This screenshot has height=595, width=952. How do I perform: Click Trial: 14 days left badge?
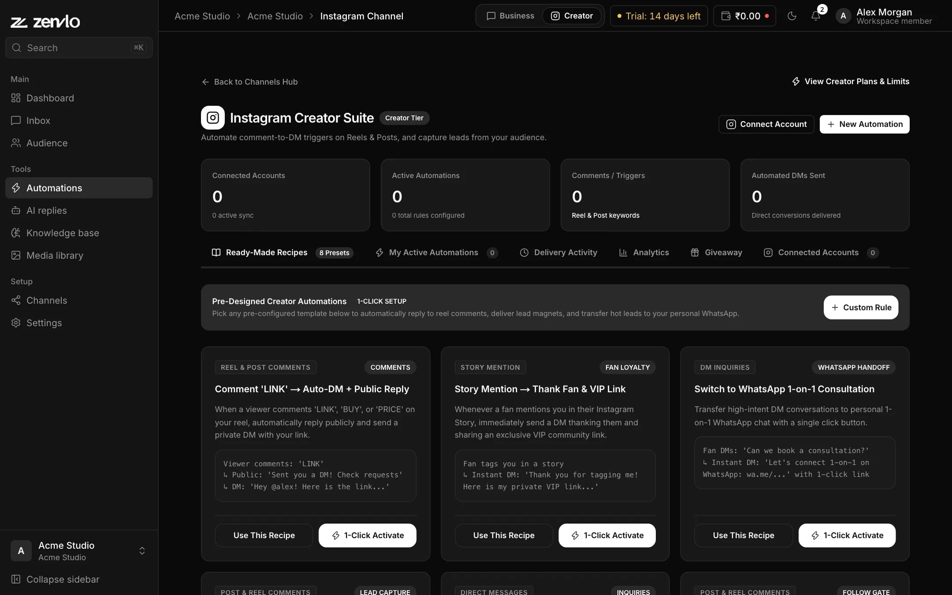click(659, 16)
